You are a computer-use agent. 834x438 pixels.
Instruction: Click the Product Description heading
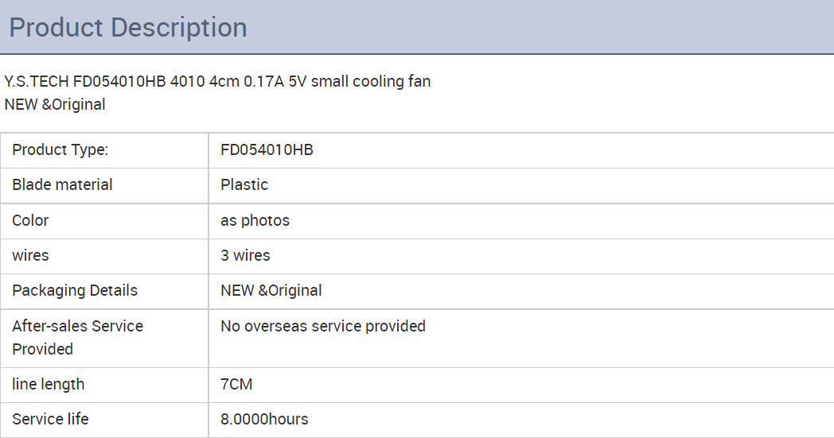[128, 28]
